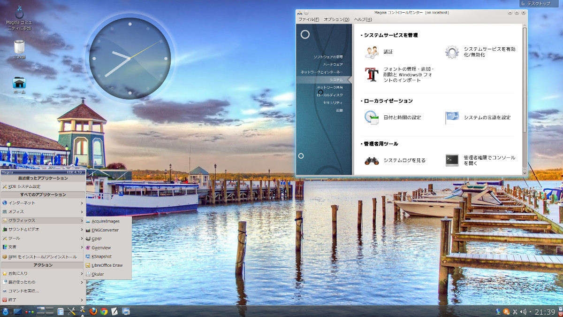Open システムサービスを有効化/無効化 link

(489, 52)
